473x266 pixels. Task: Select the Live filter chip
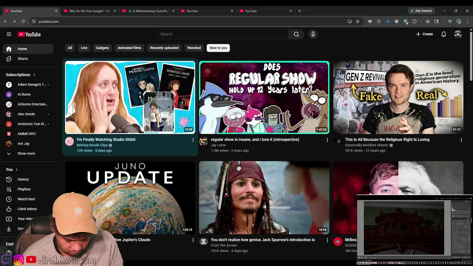pos(84,48)
